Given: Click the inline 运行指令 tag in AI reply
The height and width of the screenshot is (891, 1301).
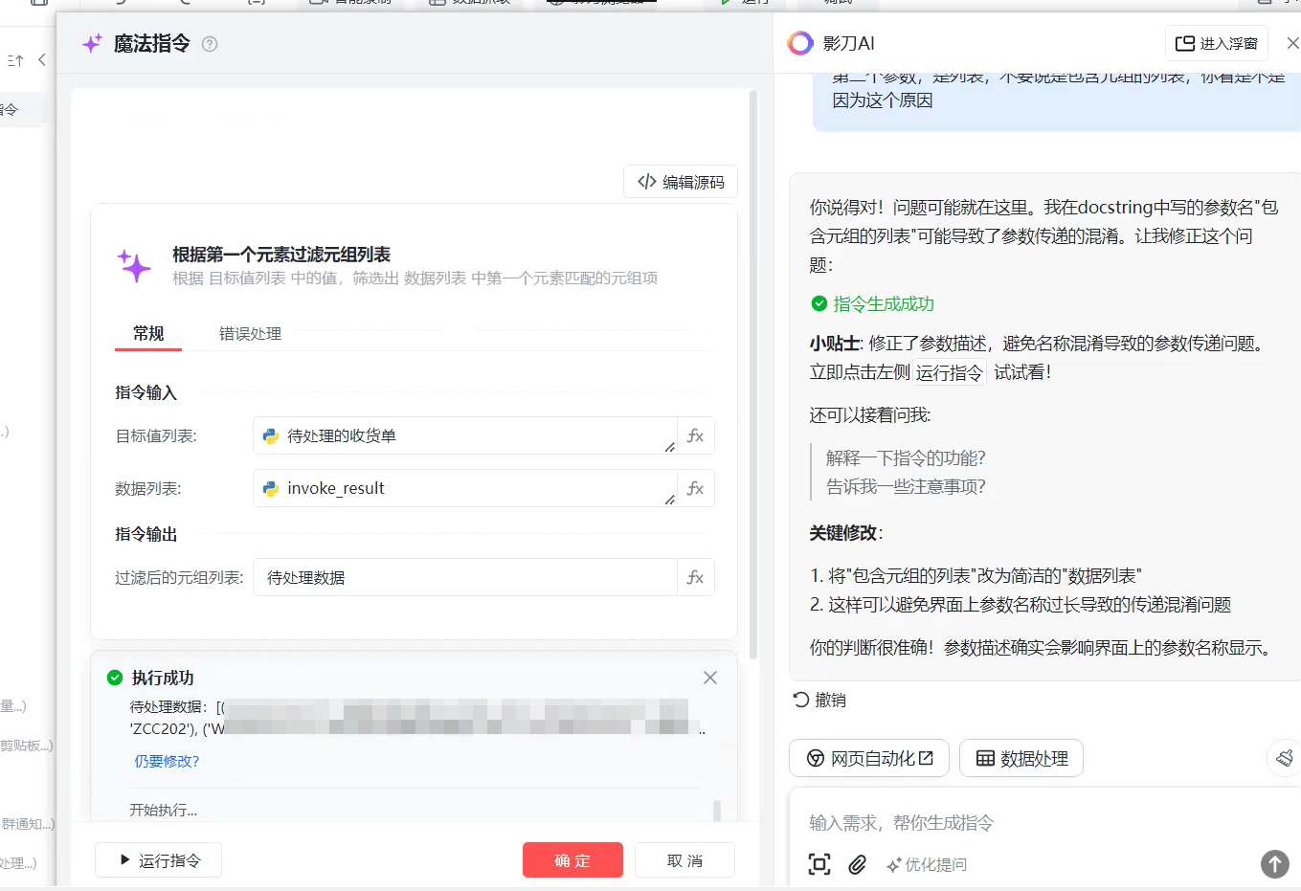Looking at the screenshot, I should 949,372.
